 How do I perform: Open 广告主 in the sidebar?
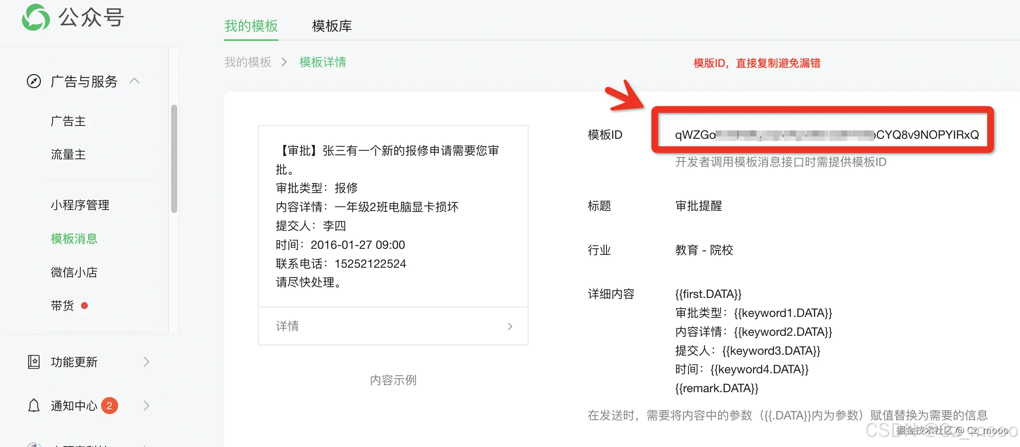[68, 121]
